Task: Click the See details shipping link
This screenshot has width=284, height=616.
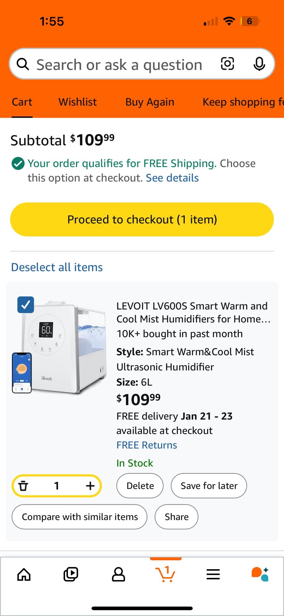Action: (172, 178)
